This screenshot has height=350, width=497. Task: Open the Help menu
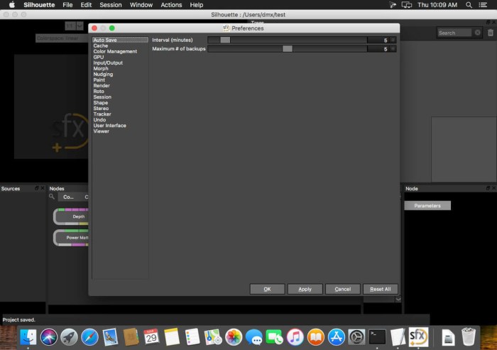[196, 5]
